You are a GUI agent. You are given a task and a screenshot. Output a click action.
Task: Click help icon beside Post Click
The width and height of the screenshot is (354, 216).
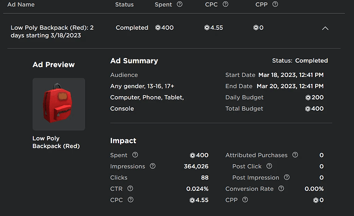269,166
